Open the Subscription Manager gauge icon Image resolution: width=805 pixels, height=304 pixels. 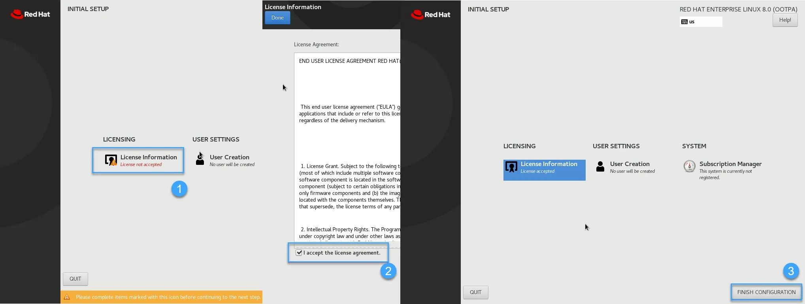[689, 166]
